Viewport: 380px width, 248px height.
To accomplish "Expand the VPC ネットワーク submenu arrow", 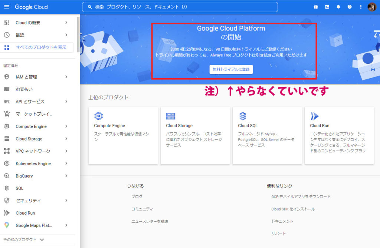I will tap(66, 151).
